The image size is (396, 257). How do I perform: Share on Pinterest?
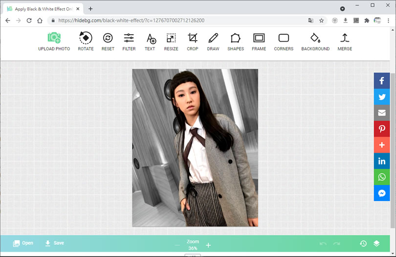point(382,129)
